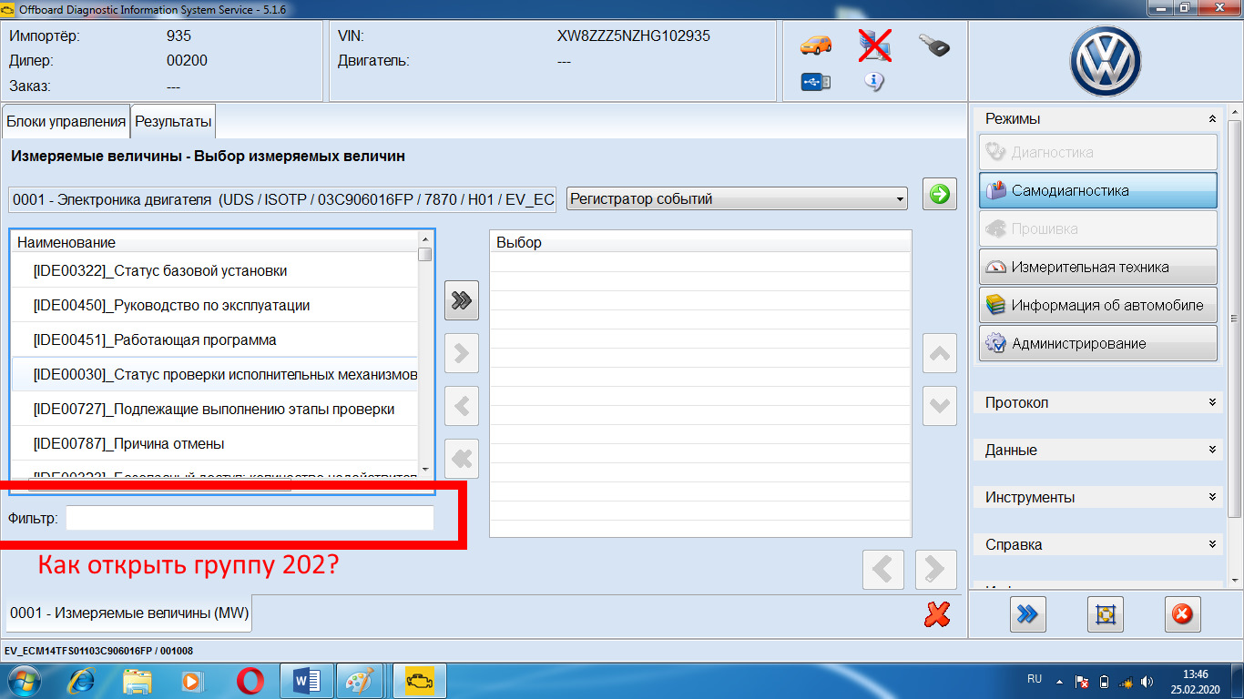Image resolution: width=1244 pixels, height=699 pixels.
Task: Open Информация об автомобиле
Action: click(x=1098, y=306)
